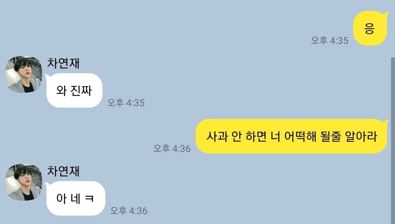Click the tail of the '응' speech bubble
Viewport: 395px width, 224px height.
385,14
